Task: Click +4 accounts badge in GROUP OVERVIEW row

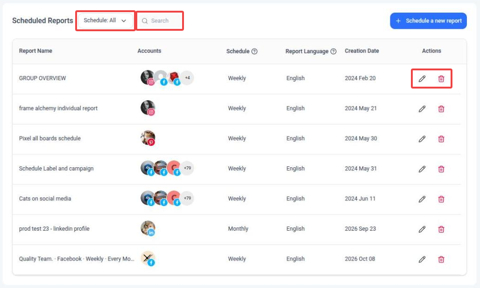Action: click(187, 77)
